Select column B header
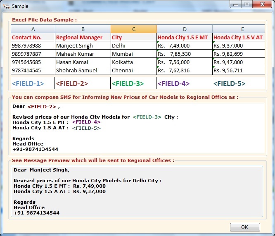 pos(83,29)
